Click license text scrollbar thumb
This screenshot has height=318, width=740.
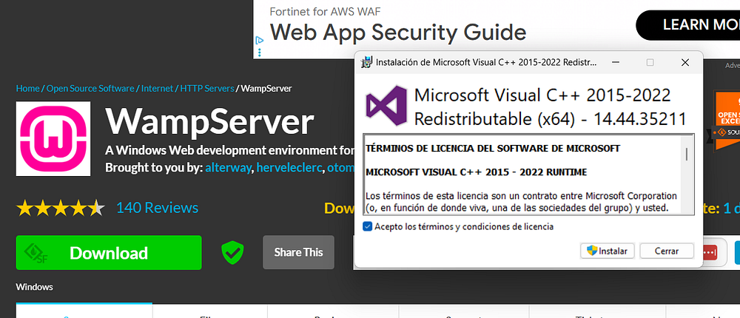pyautogui.click(x=687, y=154)
